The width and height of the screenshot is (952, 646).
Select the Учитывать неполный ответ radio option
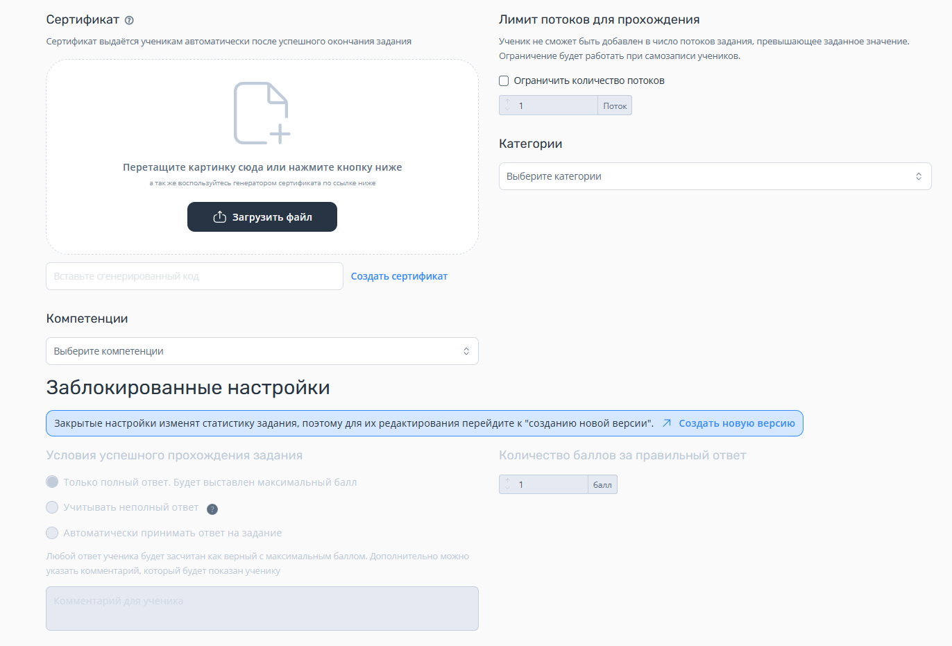pos(52,507)
